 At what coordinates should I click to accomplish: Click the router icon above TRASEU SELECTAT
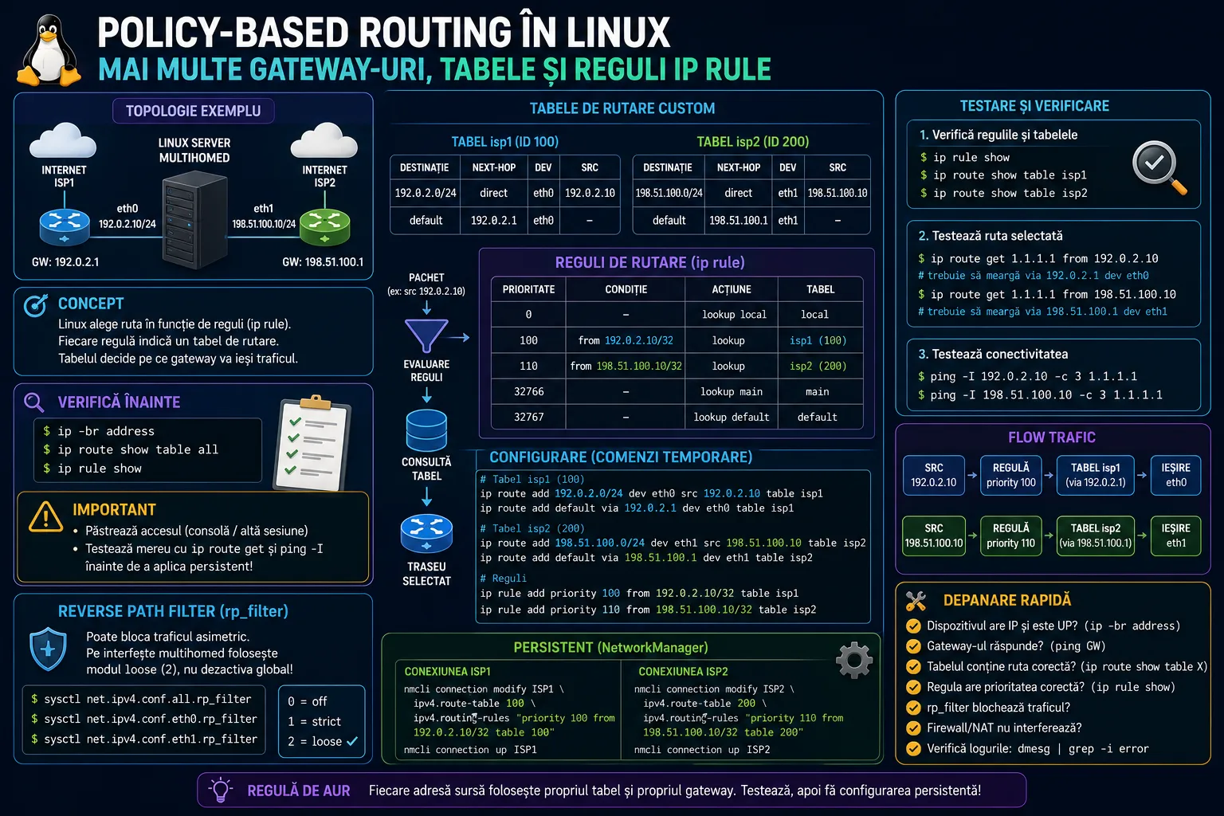[426, 533]
